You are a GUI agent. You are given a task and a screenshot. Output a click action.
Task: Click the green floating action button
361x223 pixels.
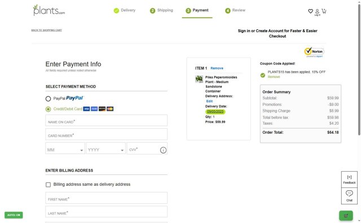346,216
